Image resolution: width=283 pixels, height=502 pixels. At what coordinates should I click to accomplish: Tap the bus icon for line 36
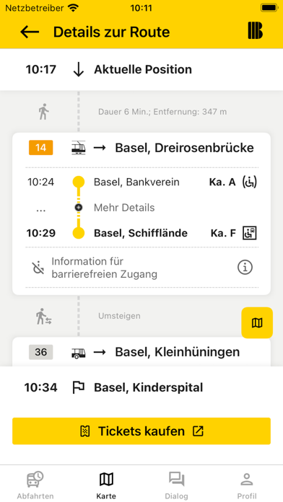click(x=78, y=353)
